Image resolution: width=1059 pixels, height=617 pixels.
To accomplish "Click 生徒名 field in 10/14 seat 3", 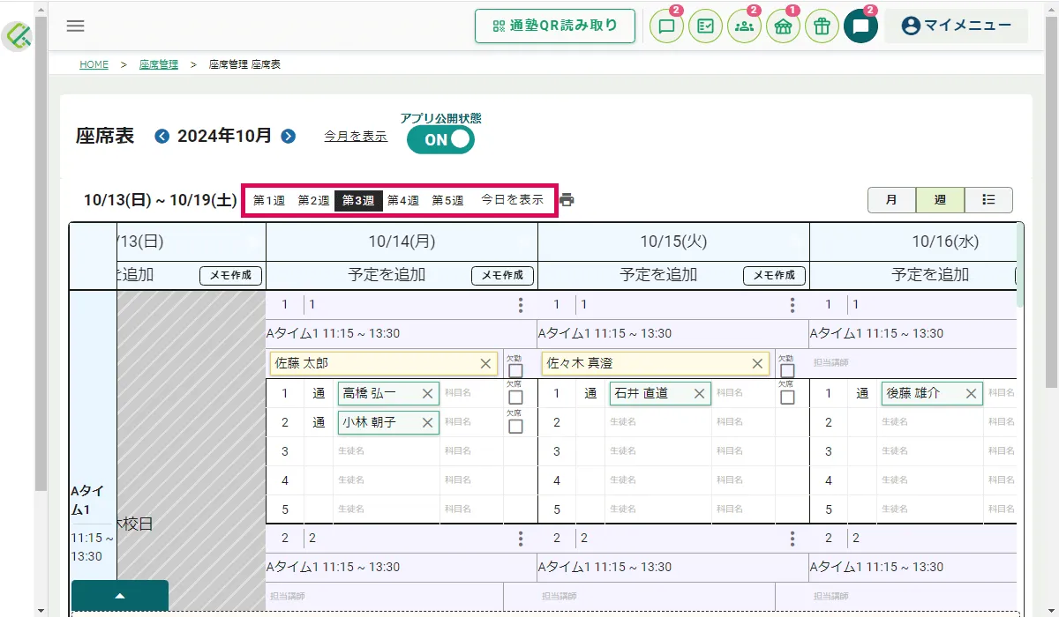I will pyautogui.click(x=387, y=451).
